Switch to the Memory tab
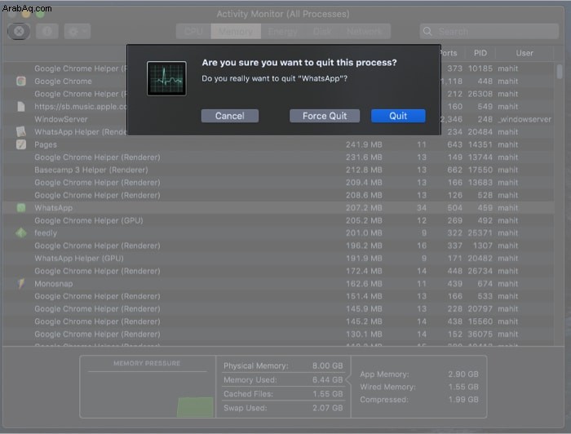Screen dimensions: 571x434 (x=236, y=31)
